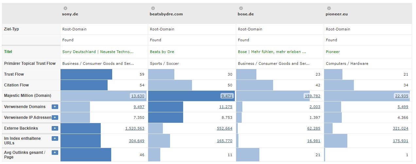Open referring domains count 5.499
Image resolution: width=416 pixels, height=164 pixels.
pyautogui.click(x=403, y=107)
